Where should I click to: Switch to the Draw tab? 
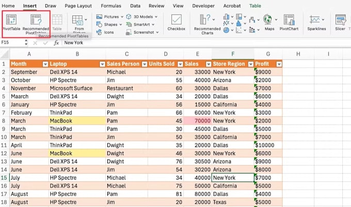(51, 6)
